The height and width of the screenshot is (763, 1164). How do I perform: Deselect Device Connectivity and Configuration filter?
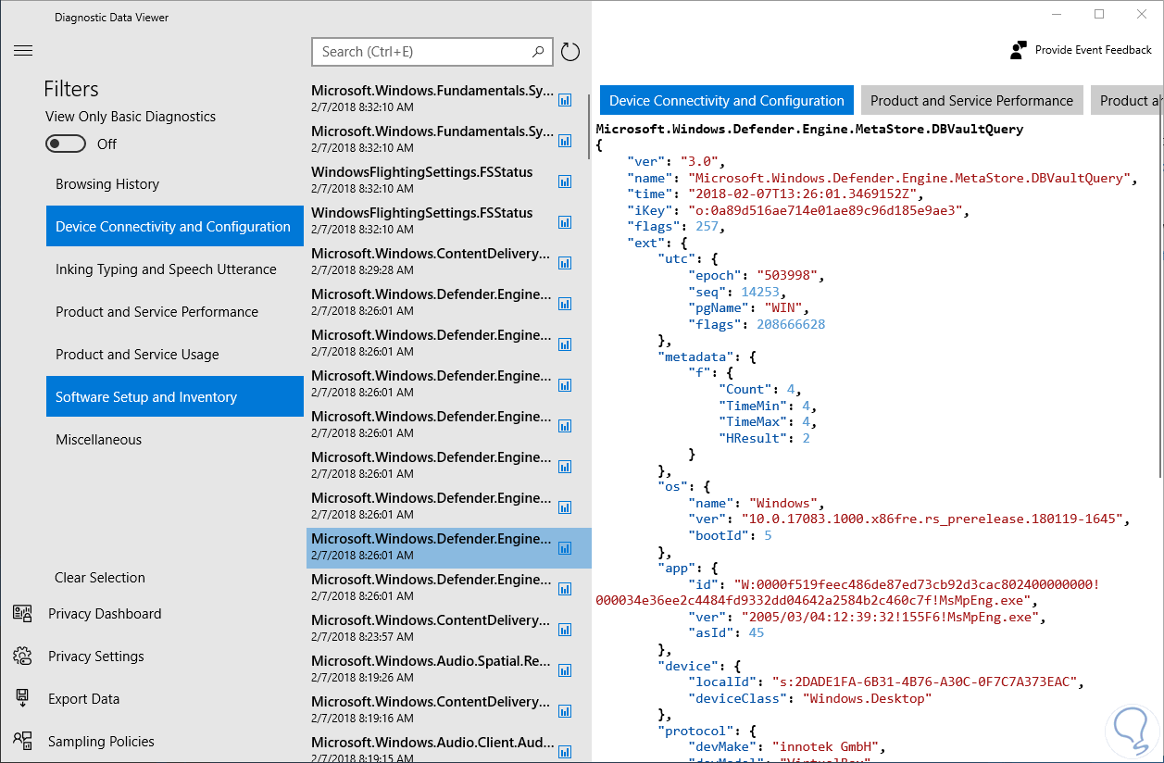(x=174, y=227)
